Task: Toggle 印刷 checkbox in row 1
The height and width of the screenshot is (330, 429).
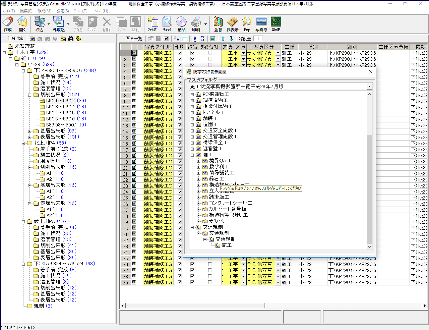Action: coord(179,53)
